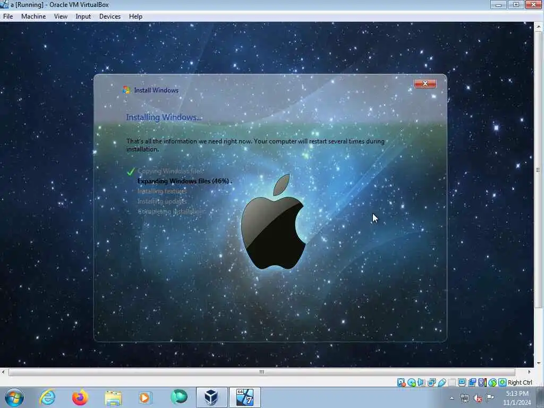Open the Help menu
Viewport: 544px width, 408px height.
pyautogui.click(x=135, y=16)
